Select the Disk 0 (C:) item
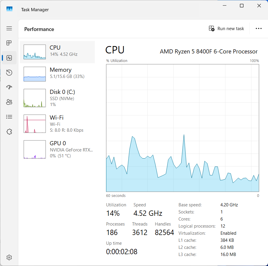The width and height of the screenshot is (268, 266). [x=57, y=98]
